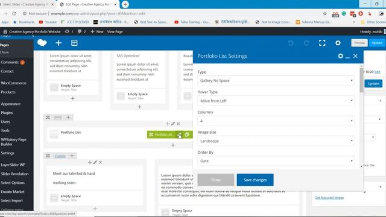Click Creative Agency Portfolio Website admin bar link
386x217 pixels.
click(x=32, y=32)
